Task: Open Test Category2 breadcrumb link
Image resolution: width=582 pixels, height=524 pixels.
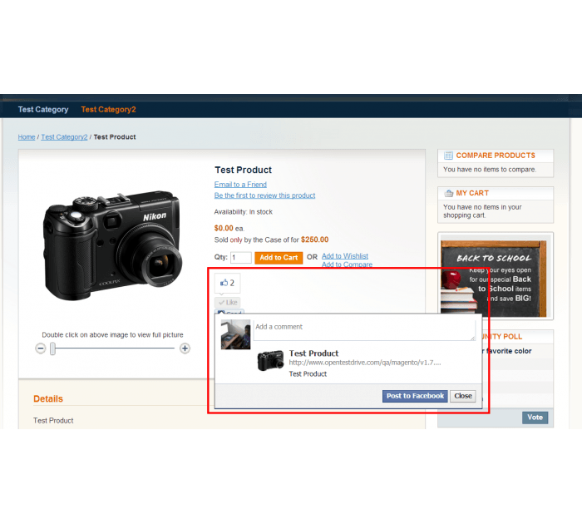Action: [x=64, y=137]
